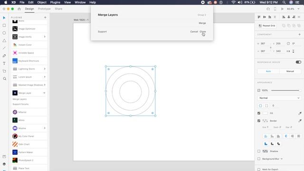
Task: Open the My Color Panel plugin
Action: (29, 136)
